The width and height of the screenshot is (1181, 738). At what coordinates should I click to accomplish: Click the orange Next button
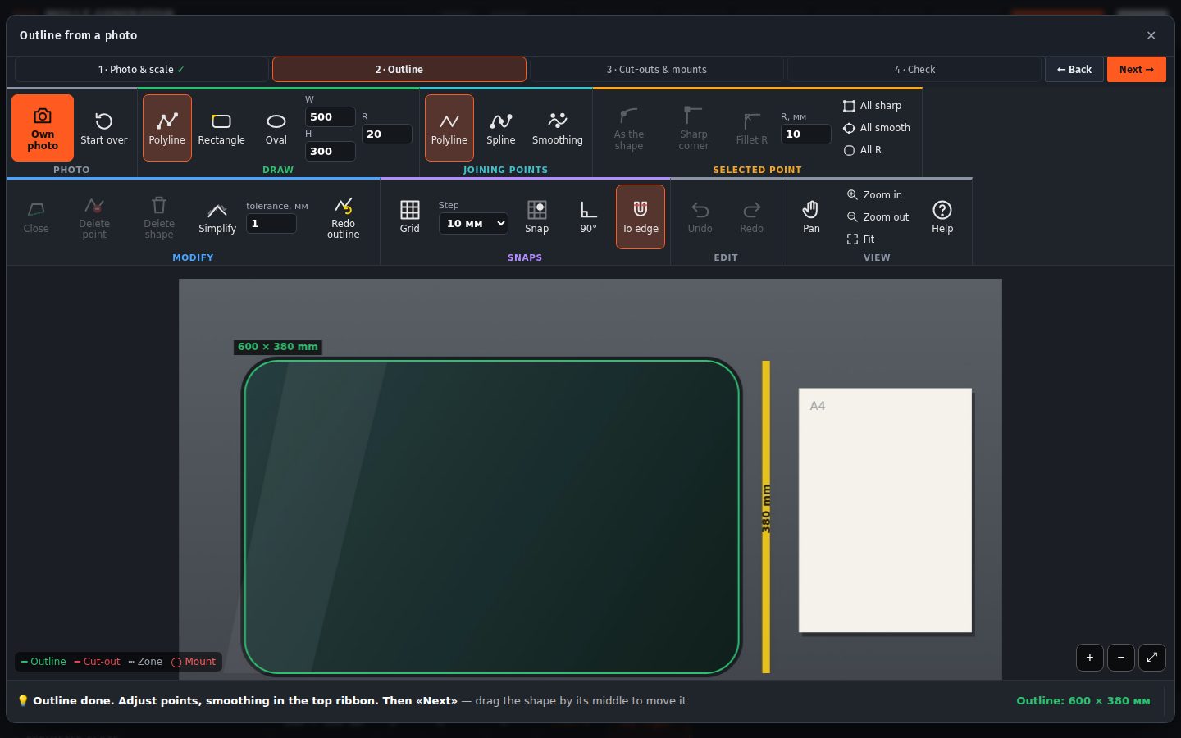click(1137, 70)
